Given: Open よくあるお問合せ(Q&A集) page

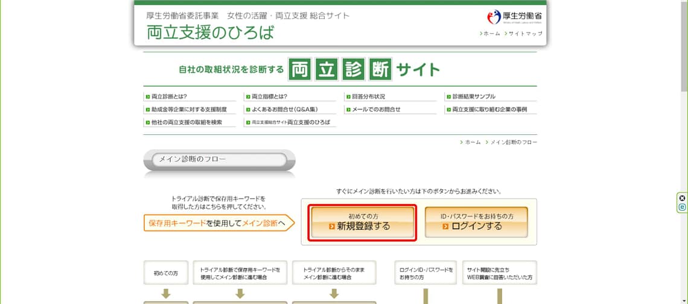Looking at the screenshot, I should click(x=285, y=110).
